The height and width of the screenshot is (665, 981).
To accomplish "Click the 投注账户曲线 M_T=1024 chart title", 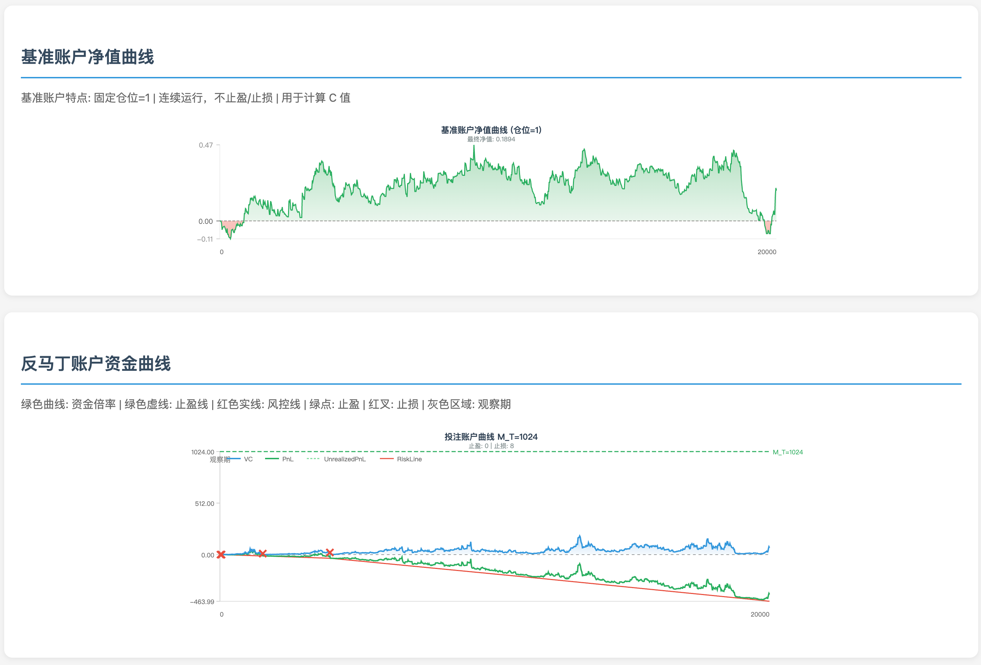I will (x=490, y=437).
